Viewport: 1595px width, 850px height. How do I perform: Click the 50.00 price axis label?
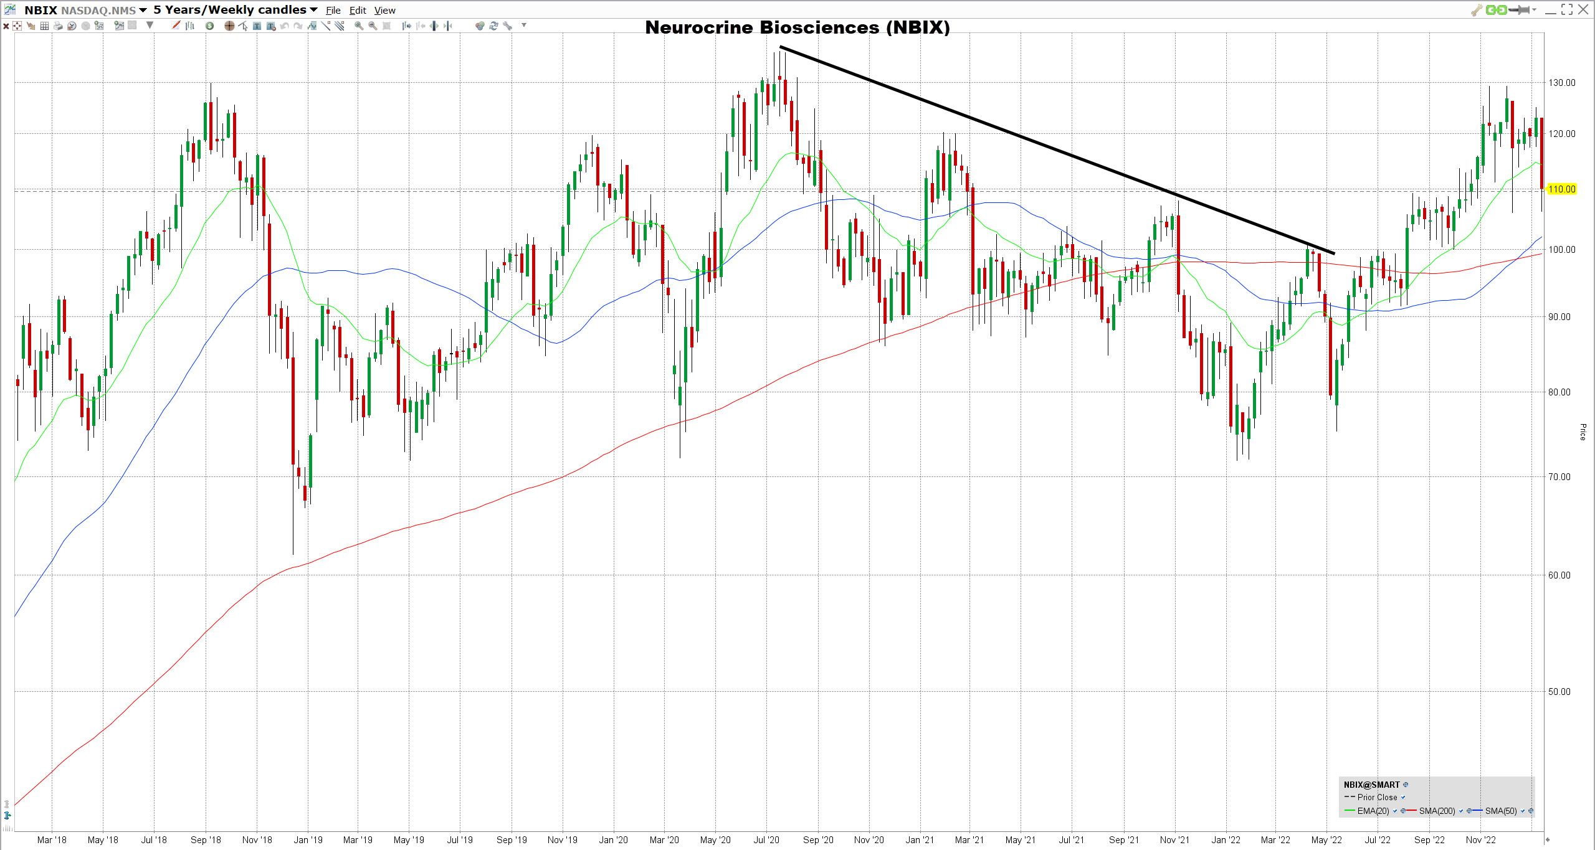(1559, 691)
